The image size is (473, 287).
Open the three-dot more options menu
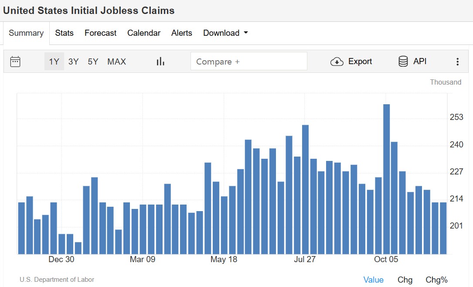click(x=458, y=61)
